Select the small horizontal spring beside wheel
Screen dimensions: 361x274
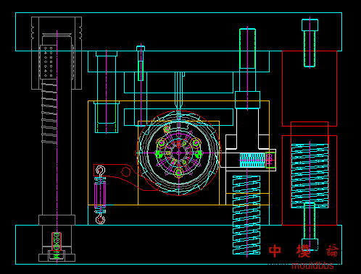(252, 160)
